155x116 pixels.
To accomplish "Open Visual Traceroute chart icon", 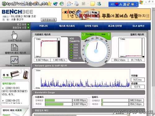I will point(14,60).
